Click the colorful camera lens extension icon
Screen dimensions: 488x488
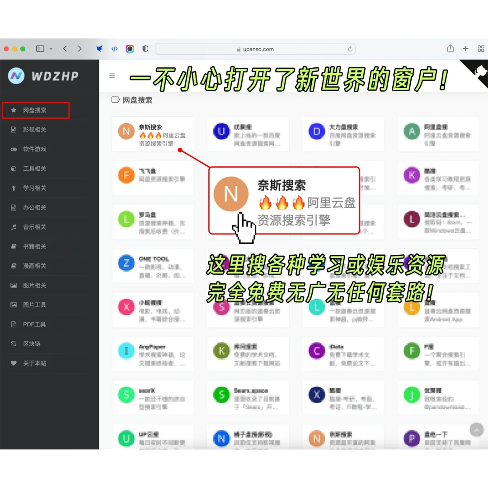click(130, 48)
